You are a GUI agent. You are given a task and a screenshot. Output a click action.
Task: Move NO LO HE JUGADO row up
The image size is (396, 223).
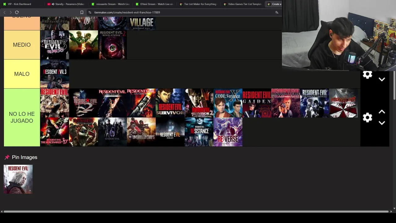pyautogui.click(x=382, y=112)
